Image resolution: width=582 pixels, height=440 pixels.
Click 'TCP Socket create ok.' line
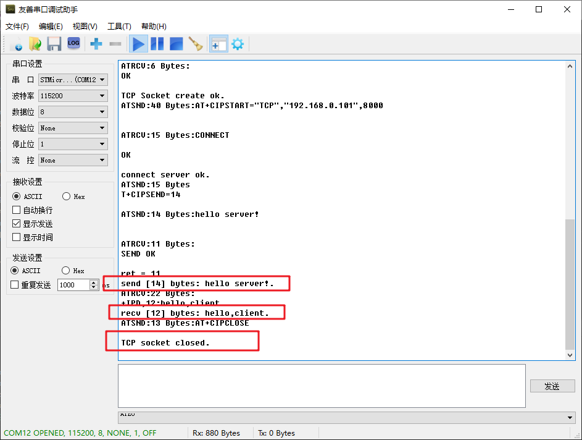coord(173,96)
